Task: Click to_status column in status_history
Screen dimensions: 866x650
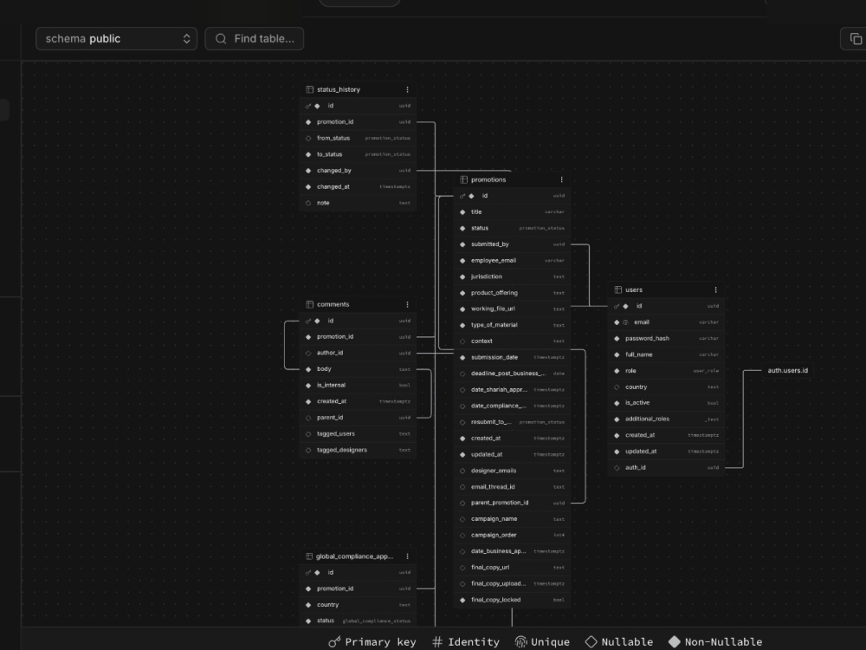Action: point(358,154)
